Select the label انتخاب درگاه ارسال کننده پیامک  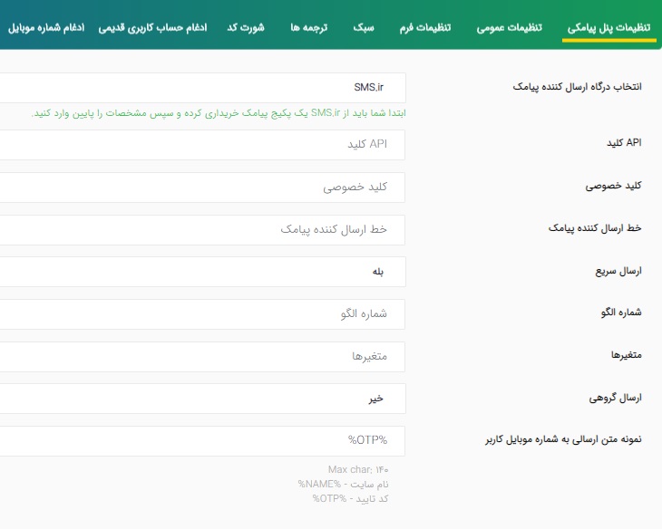coord(577,86)
